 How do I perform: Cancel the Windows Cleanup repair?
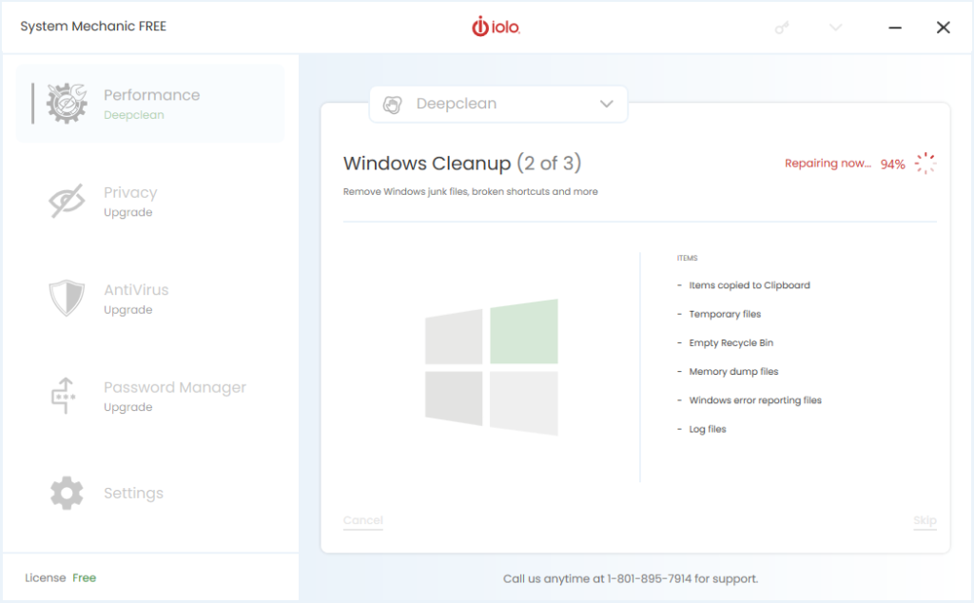click(362, 520)
